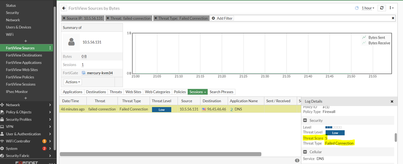Switch to the Applications tab
Screen dimensions: 403x164
tap(73, 92)
